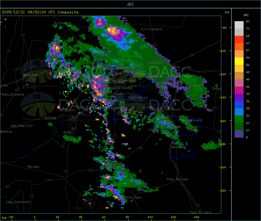The height and width of the screenshot is (221, 261).
Task: Click the Bowen location label
Action: point(193,130)
